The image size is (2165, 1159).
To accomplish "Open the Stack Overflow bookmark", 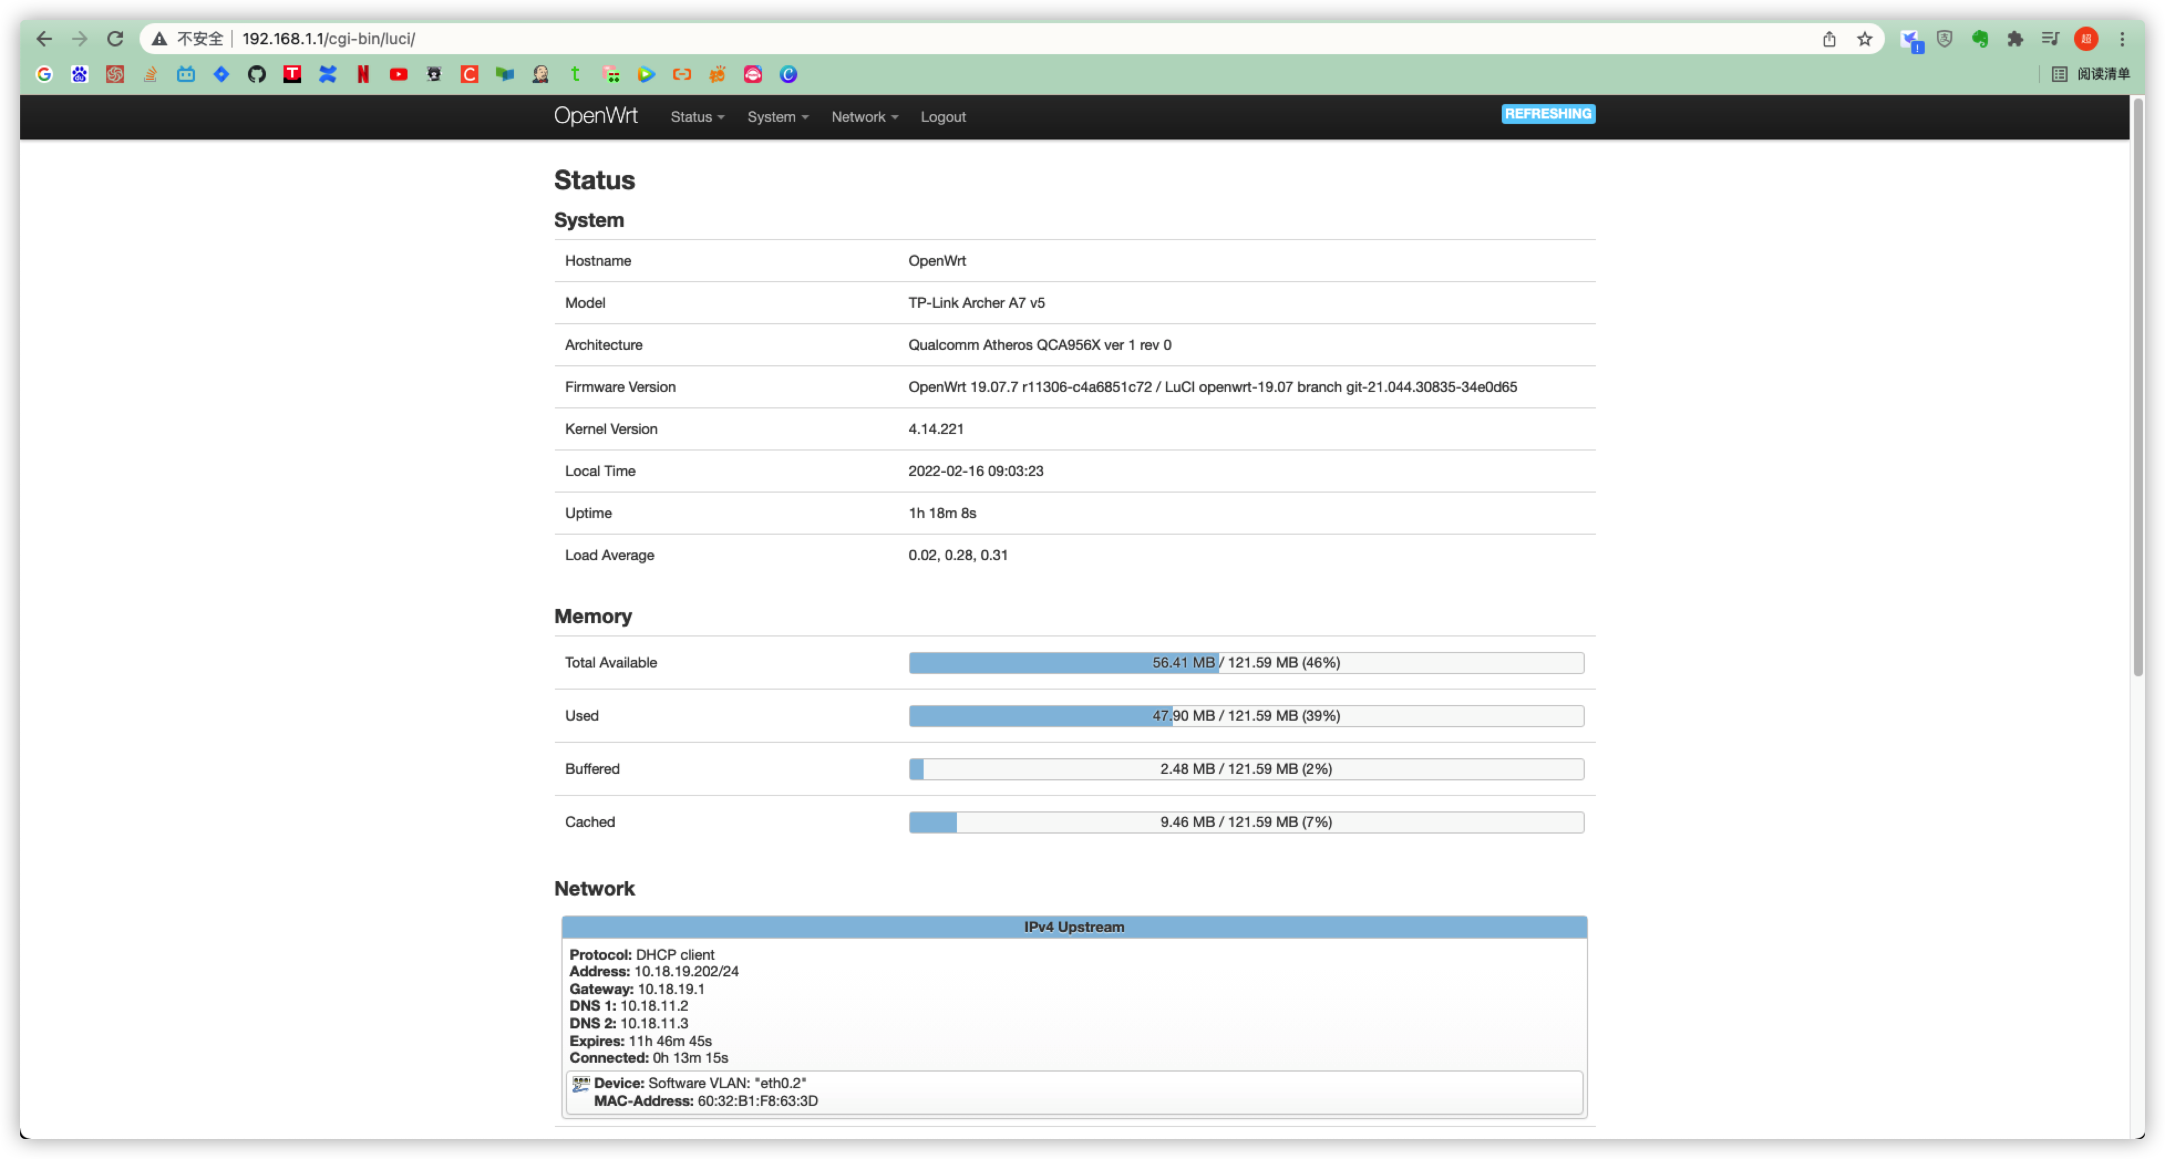I will point(151,75).
